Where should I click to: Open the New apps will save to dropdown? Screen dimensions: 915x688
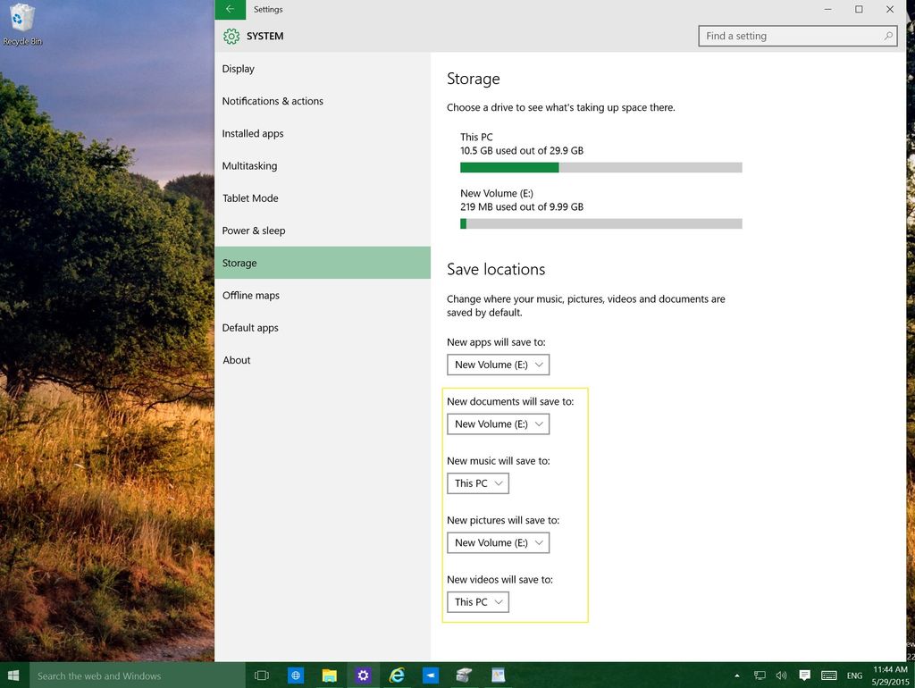tap(498, 365)
